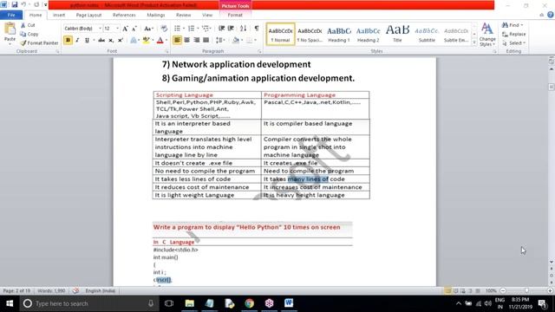The width and height of the screenshot is (555, 312).
Task: Shrink the font size
Action: coord(134,29)
